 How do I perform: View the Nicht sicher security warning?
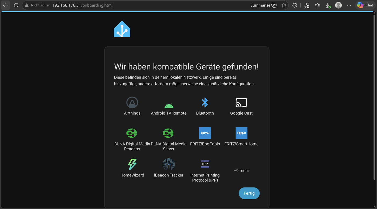point(37,5)
